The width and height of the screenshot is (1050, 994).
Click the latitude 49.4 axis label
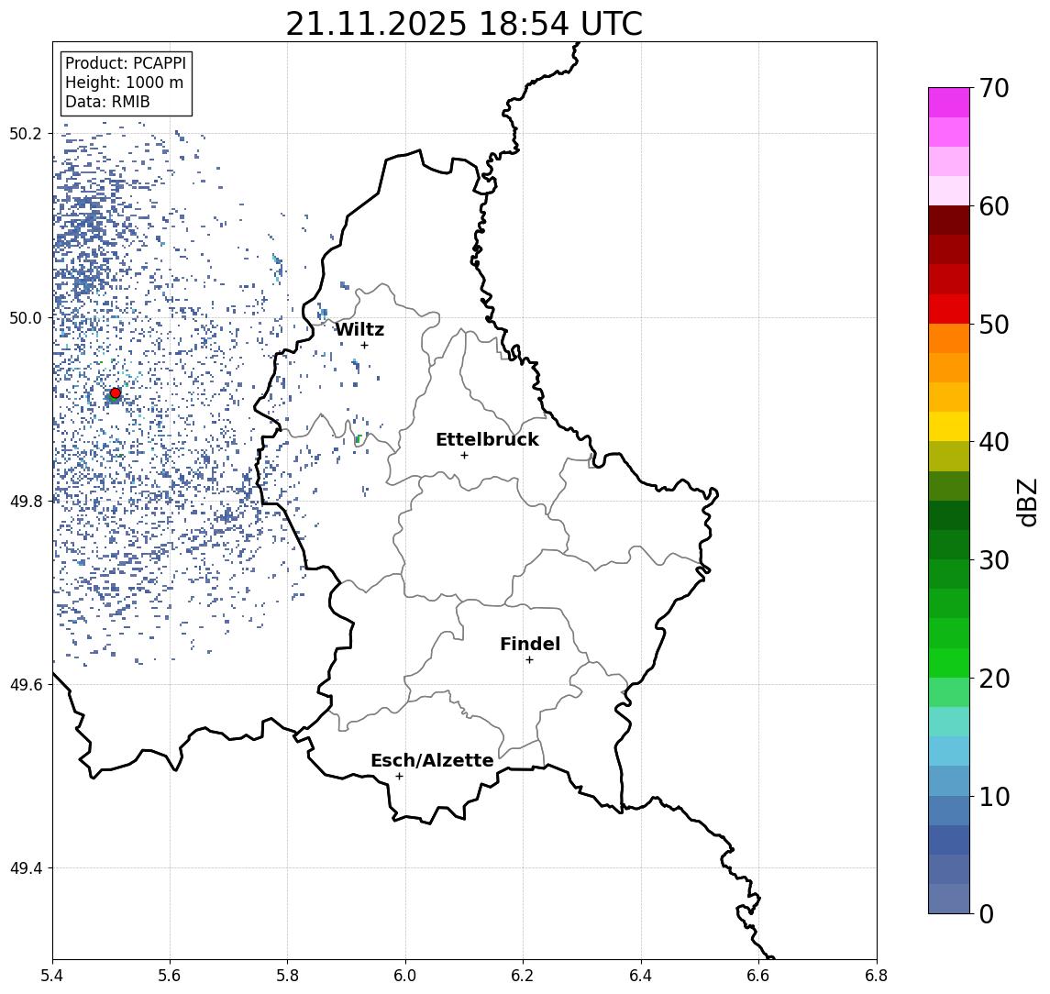pyautogui.click(x=26, y=868)
